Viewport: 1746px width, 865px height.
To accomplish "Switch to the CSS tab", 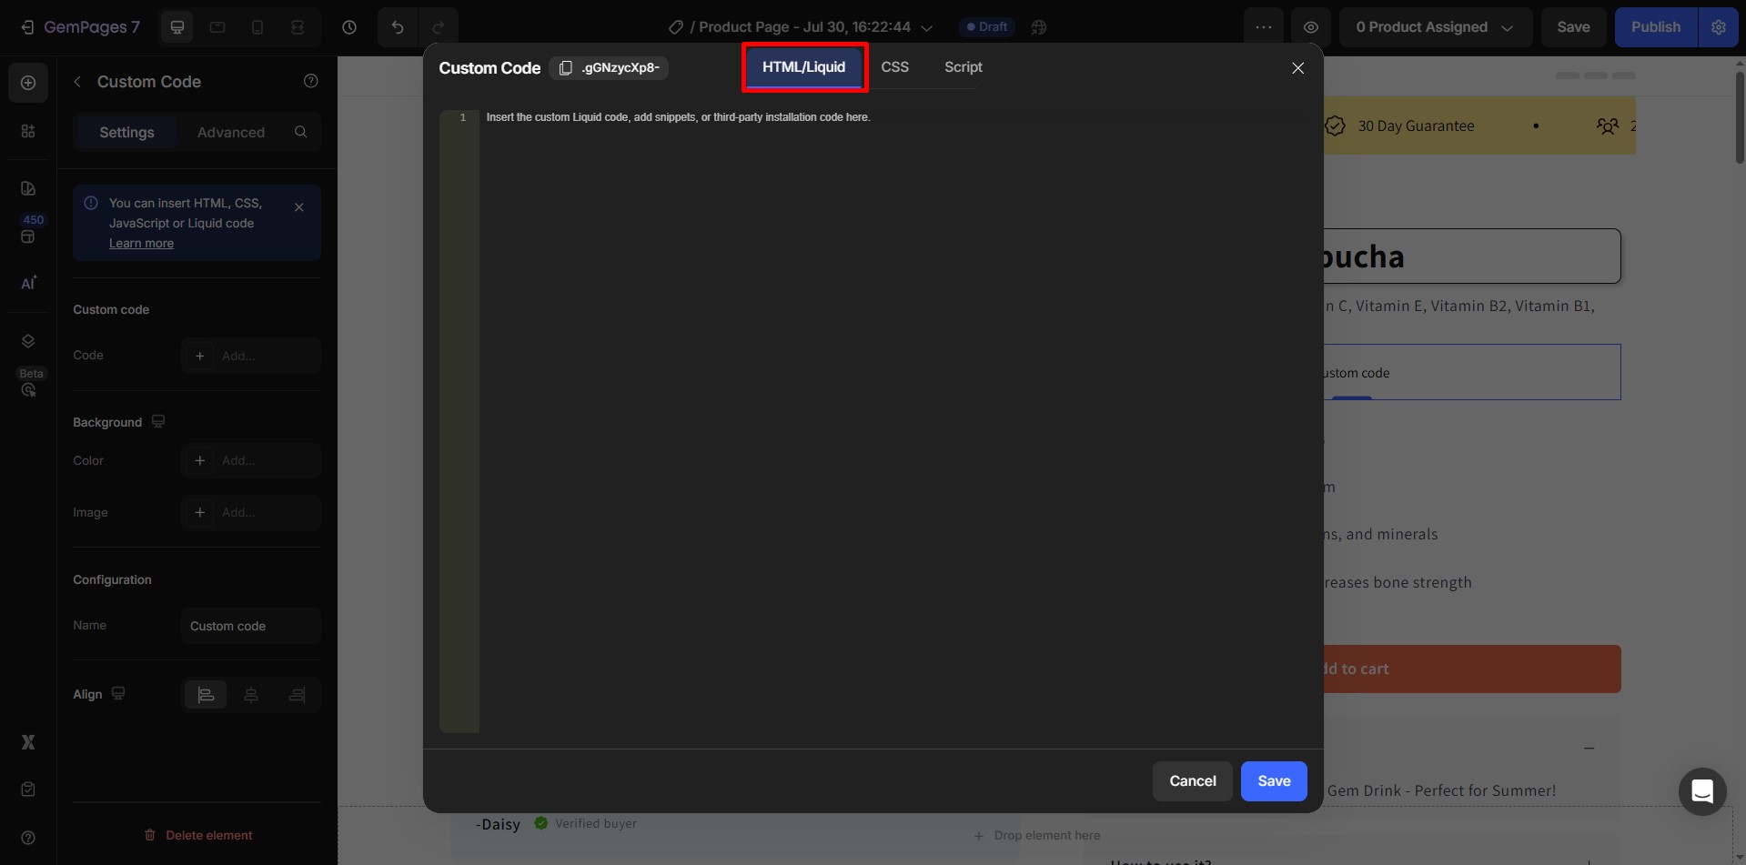I will tap(895, 66).
